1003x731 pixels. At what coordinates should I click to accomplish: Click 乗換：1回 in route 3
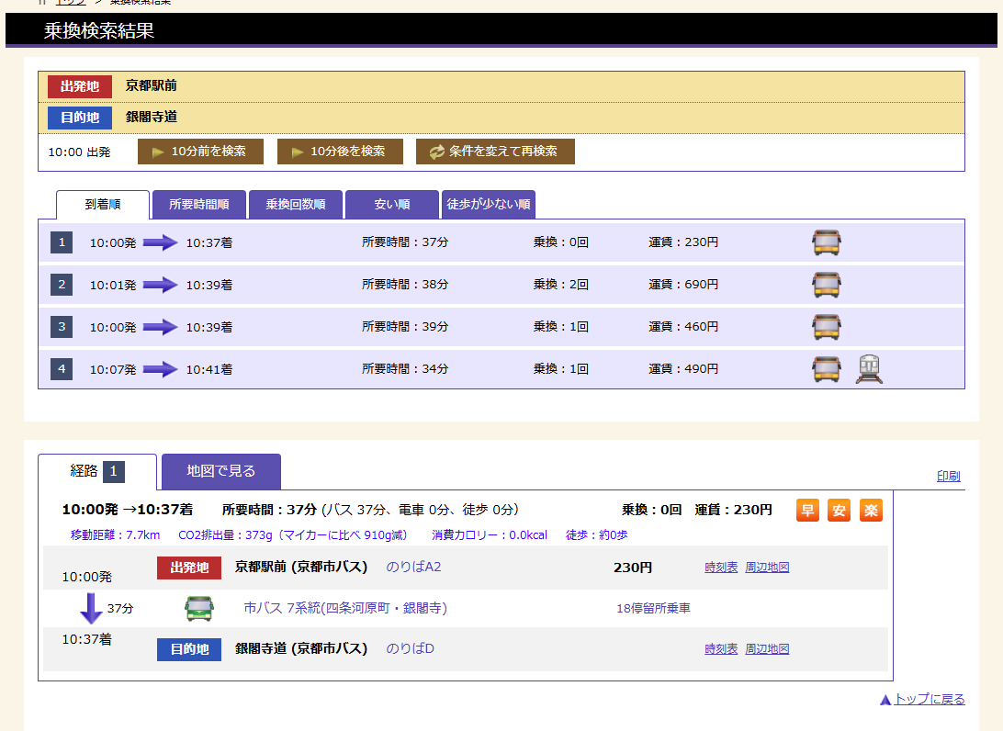561,327
